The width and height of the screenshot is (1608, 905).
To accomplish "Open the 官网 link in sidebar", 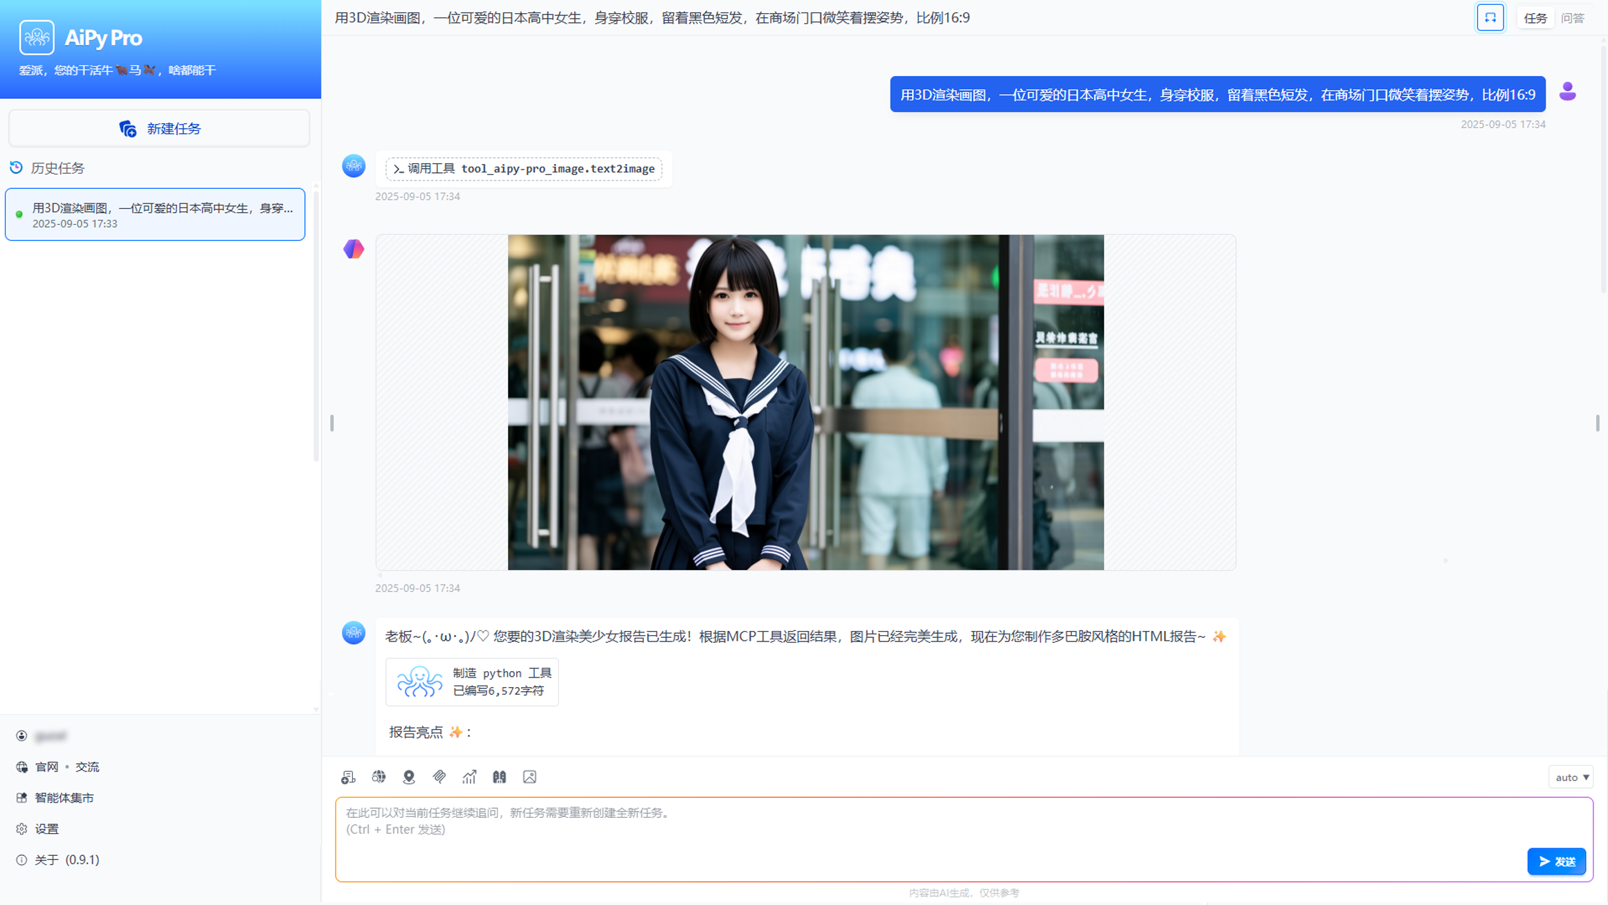I will click(46, 767).
